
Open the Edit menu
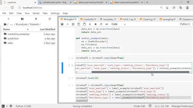point(11,13)
